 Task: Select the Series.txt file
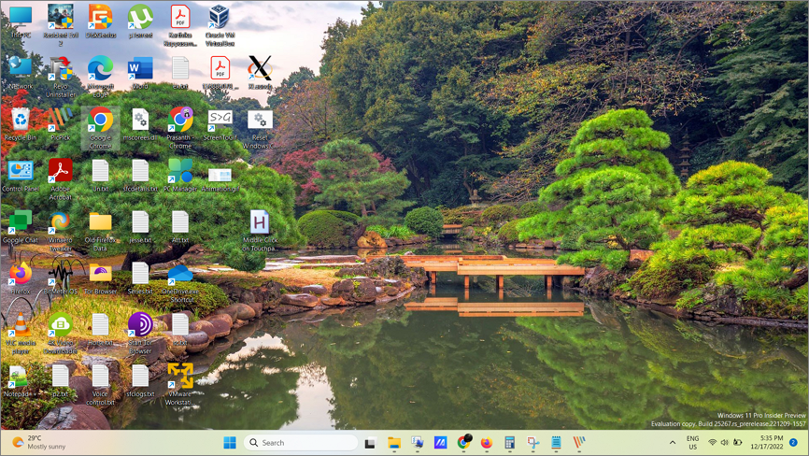(x=140, y=278)
